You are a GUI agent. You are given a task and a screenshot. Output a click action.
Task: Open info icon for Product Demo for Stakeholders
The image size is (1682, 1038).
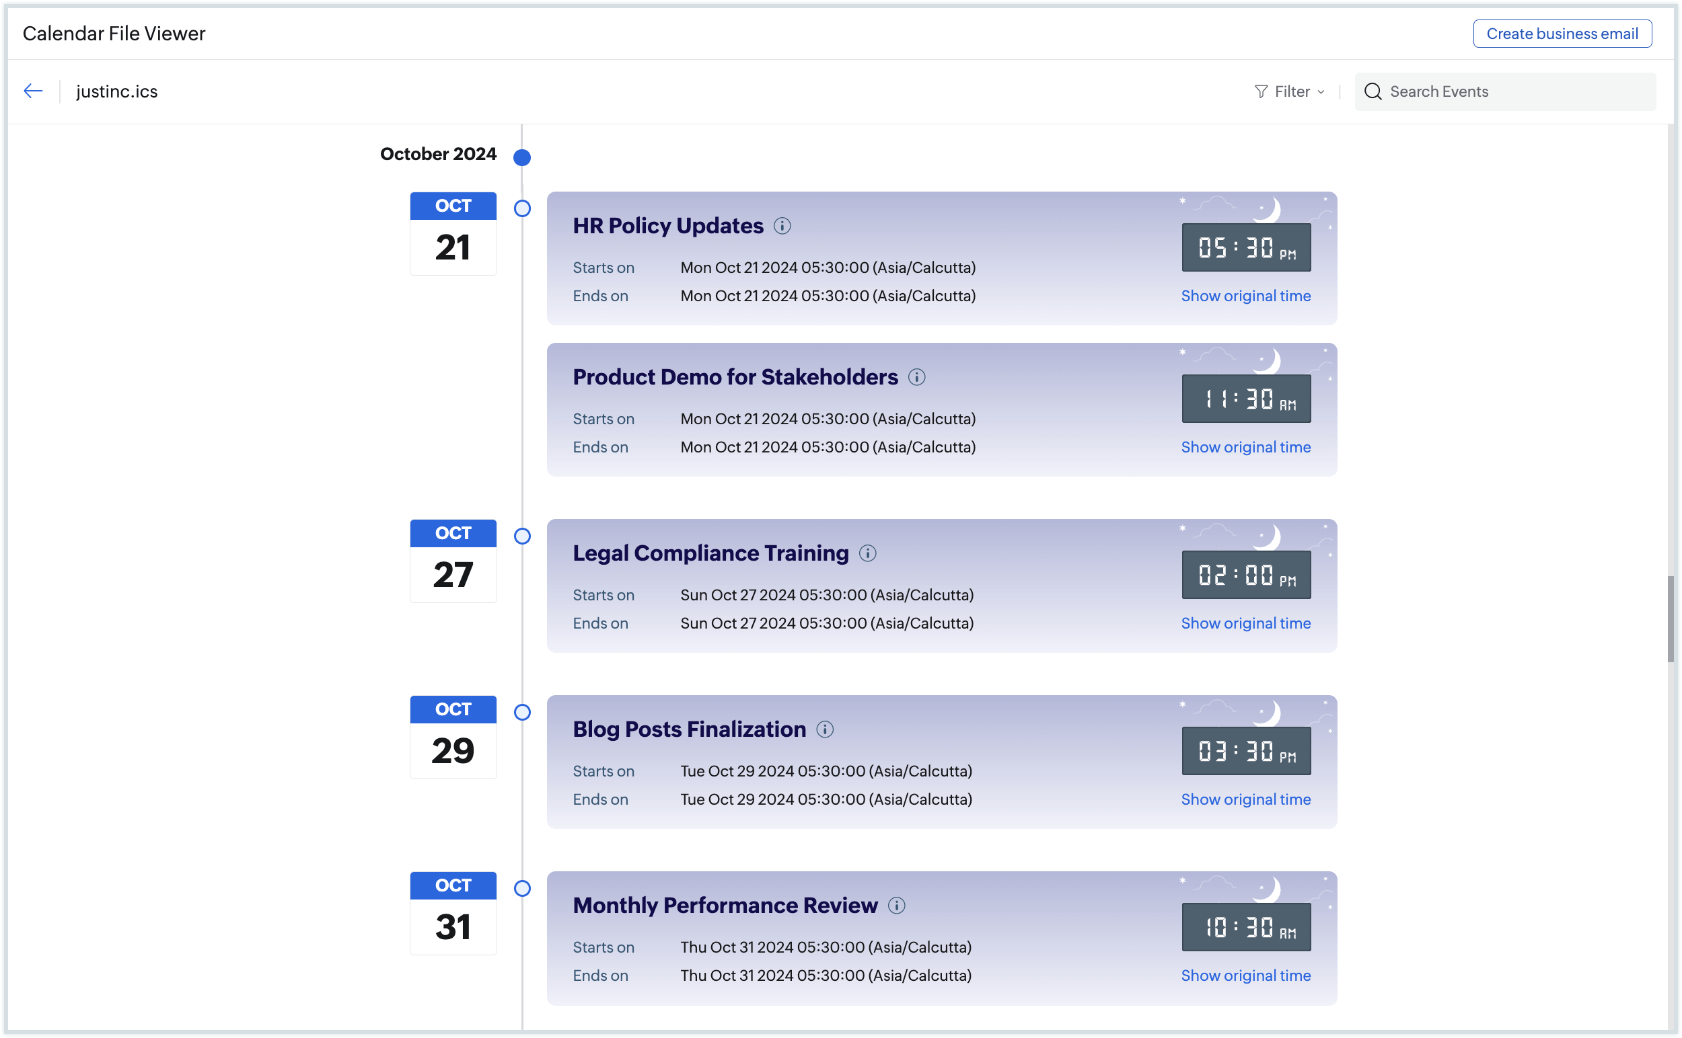pos(916,377)
